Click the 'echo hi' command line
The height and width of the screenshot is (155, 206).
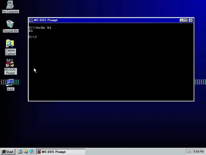tap(40, 28)
